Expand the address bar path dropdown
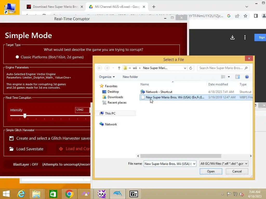 point(185,68)
